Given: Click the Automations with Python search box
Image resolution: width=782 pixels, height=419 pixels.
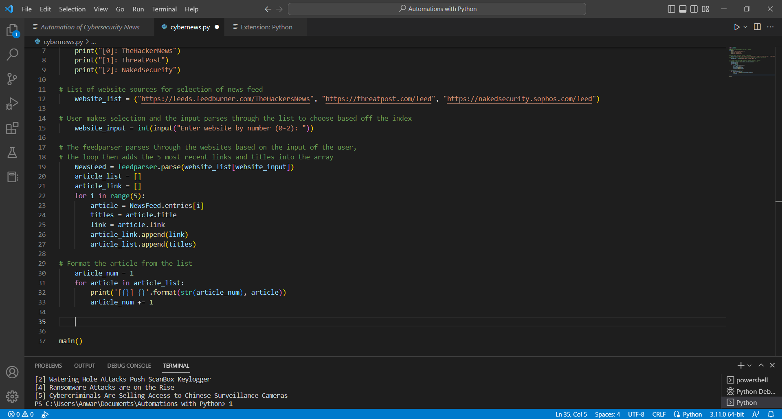Looking at the screenshot, I should click(x=437, y=9).
